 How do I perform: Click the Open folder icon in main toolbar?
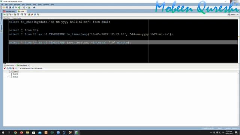tap(4, 7)
